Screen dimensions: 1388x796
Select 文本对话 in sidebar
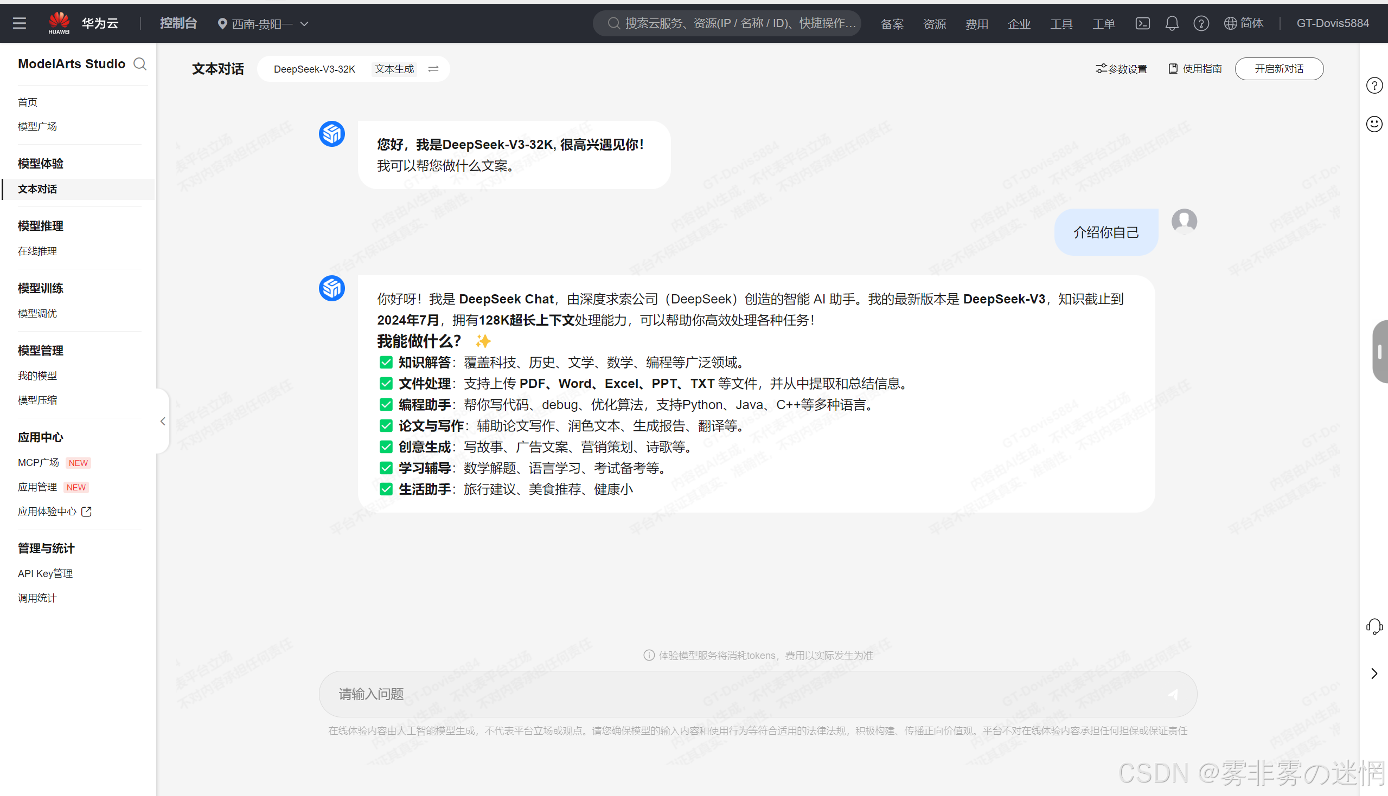78,189
